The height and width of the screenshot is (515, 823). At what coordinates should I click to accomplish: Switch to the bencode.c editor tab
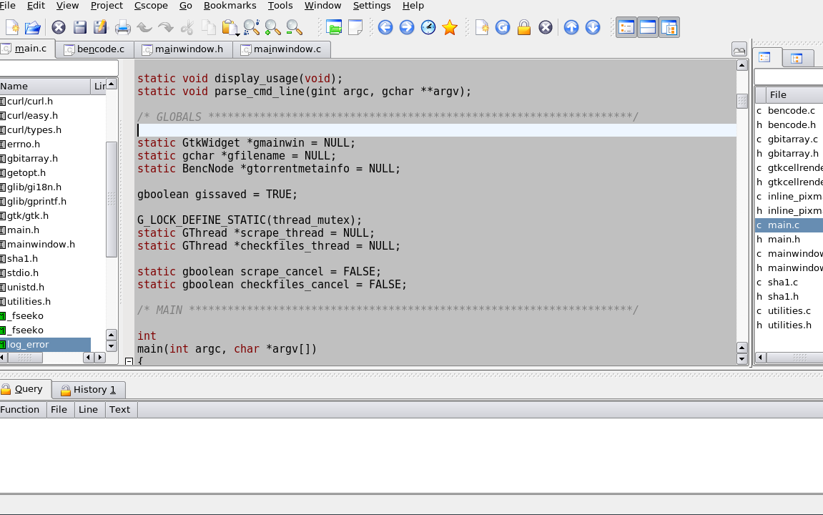94,49
